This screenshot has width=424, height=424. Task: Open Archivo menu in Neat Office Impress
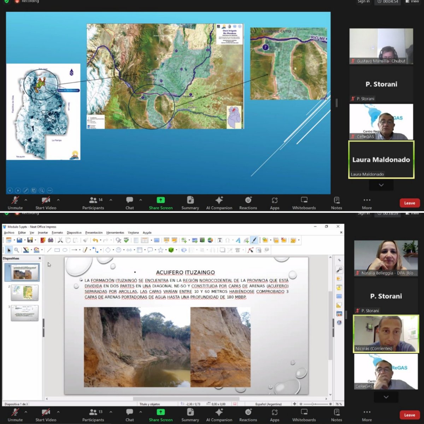coord(9,232)
